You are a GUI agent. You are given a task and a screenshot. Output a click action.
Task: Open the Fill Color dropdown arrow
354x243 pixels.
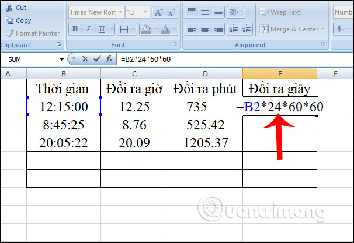155,29
